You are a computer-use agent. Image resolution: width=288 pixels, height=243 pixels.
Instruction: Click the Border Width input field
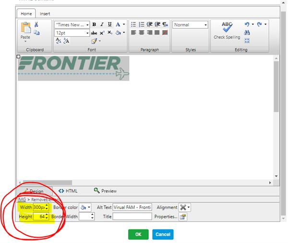(85, 217)
